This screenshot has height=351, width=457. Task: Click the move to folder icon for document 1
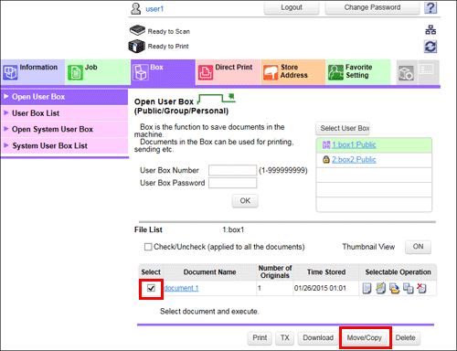[x=395, y=288]
